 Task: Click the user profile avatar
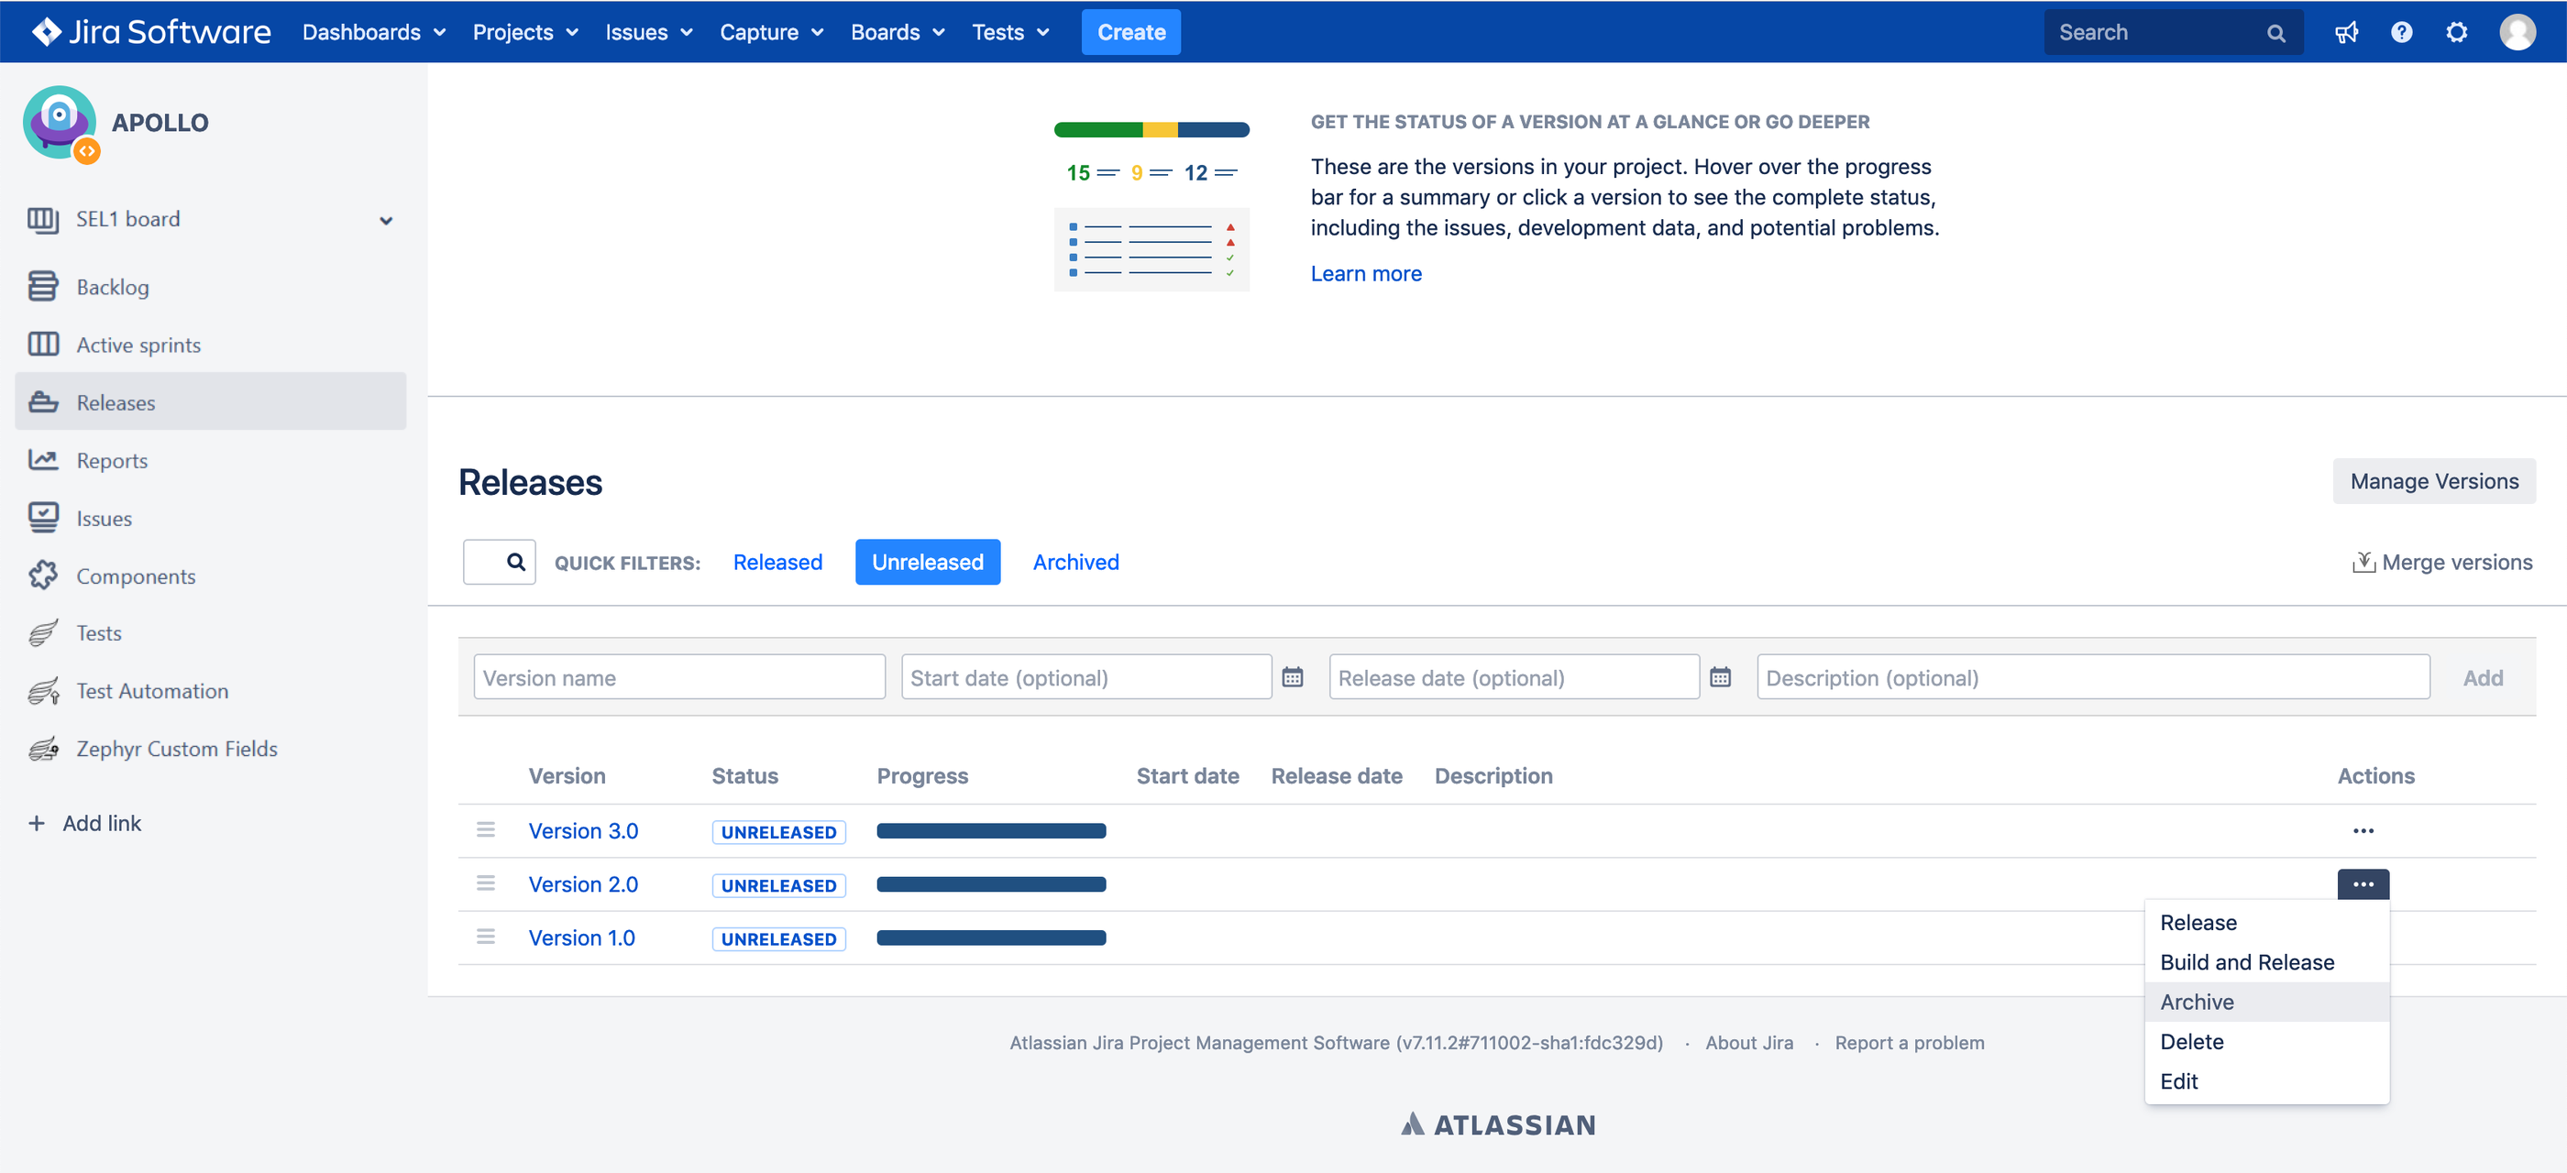click(x=2517, y=33)
